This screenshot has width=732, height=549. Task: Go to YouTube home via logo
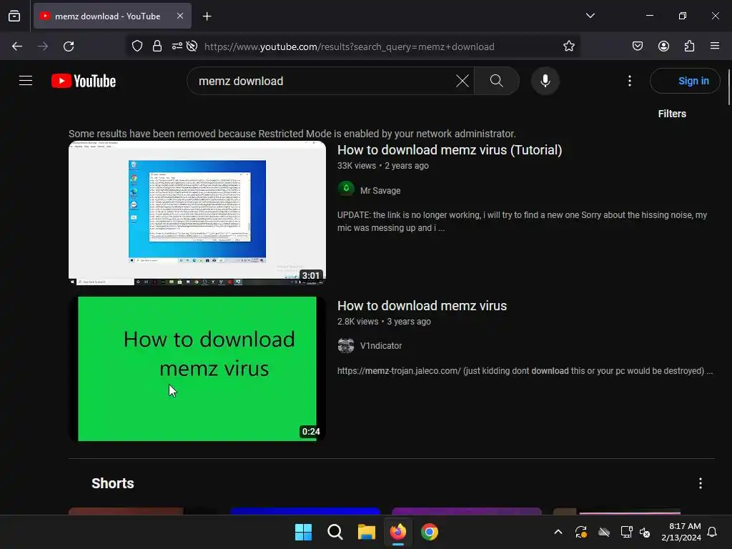84,81
